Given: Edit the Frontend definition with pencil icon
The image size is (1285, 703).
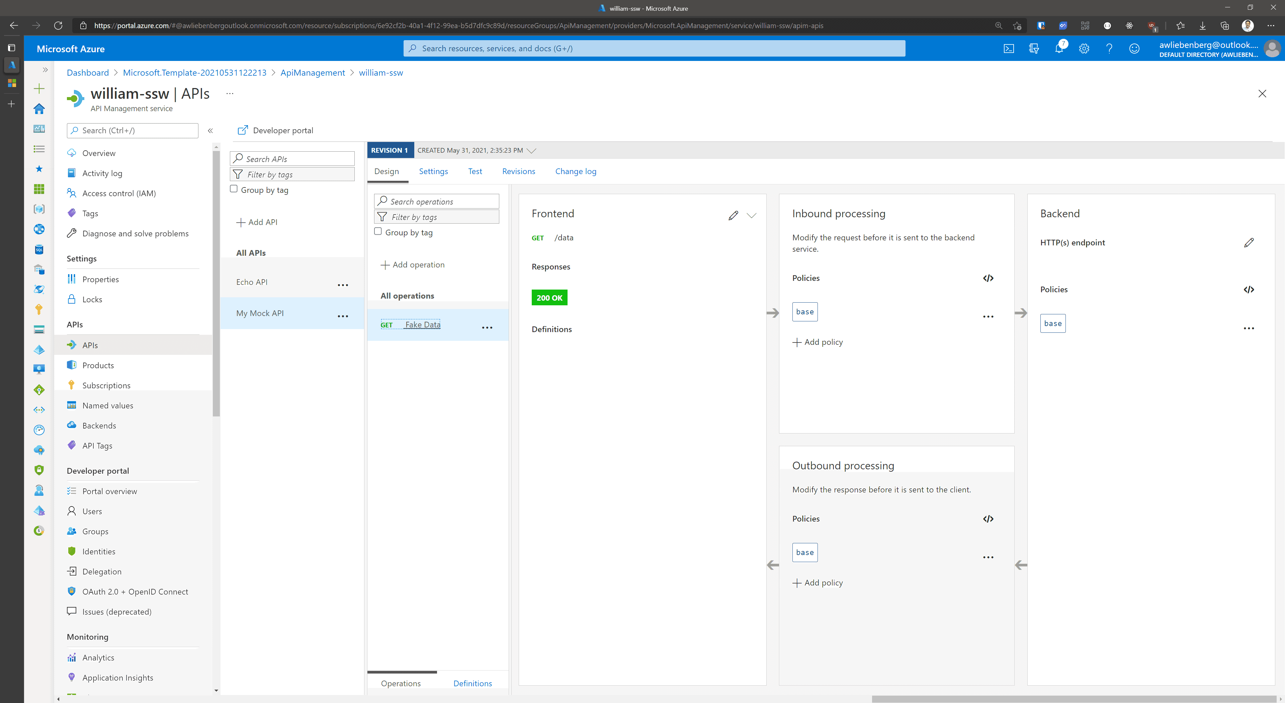Looking at the screenshot, I should click(733, 215).
